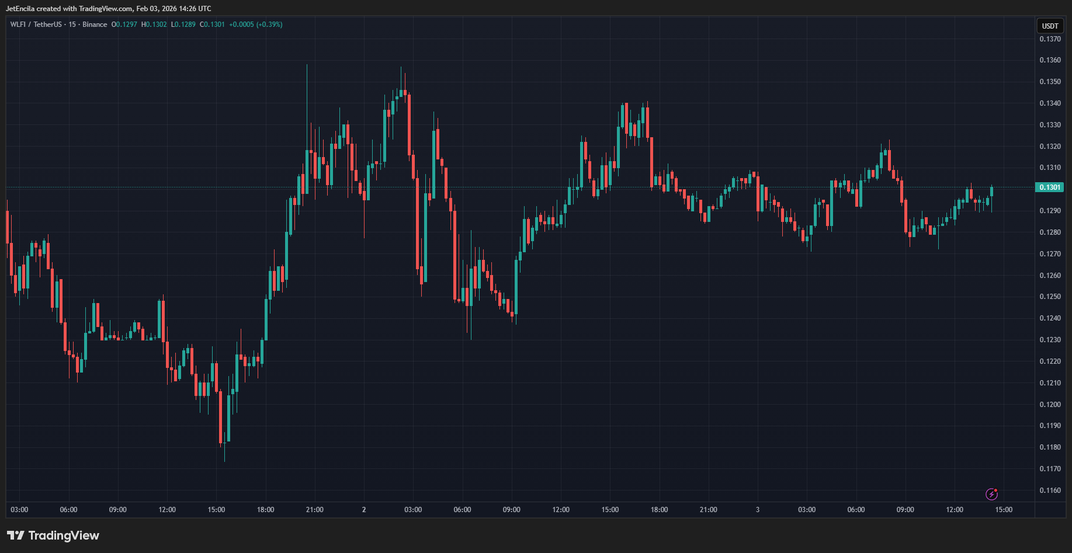The height and width of the screenshot is (553, 1072).
Task: Click the O0.1297 open value in legend
Action: coord(124,25)
